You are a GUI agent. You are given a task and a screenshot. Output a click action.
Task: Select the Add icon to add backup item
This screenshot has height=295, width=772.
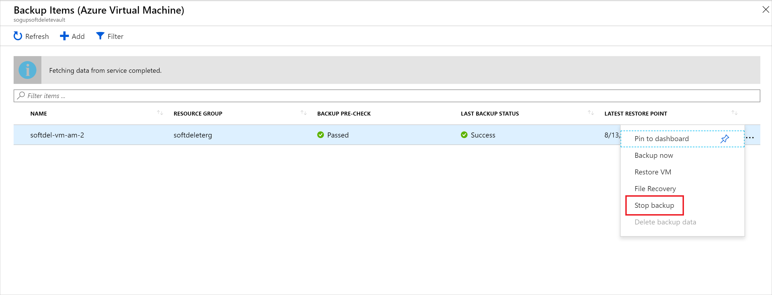pos(64,36)
